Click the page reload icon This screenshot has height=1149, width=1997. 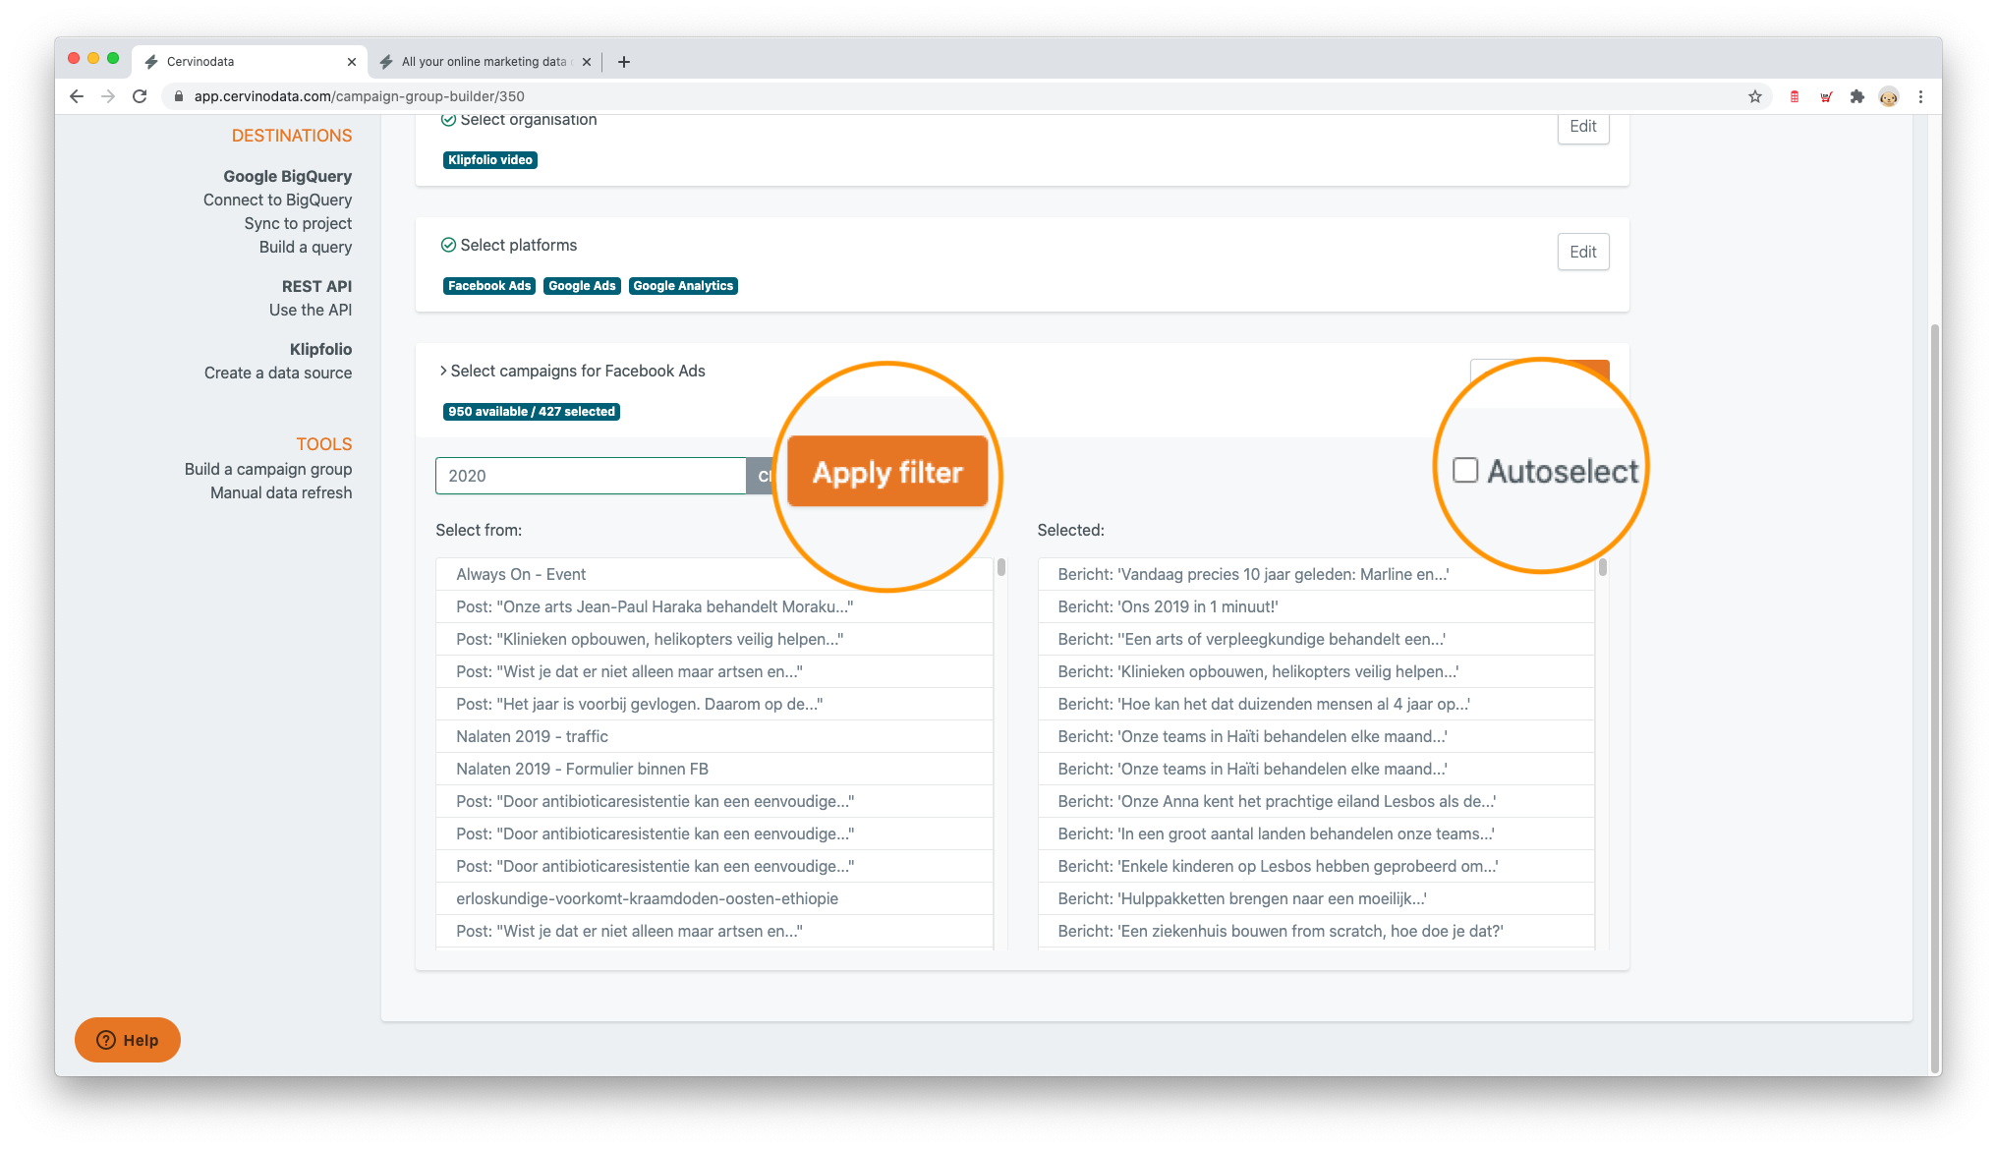pyautogui.click(x=140, y=96)
